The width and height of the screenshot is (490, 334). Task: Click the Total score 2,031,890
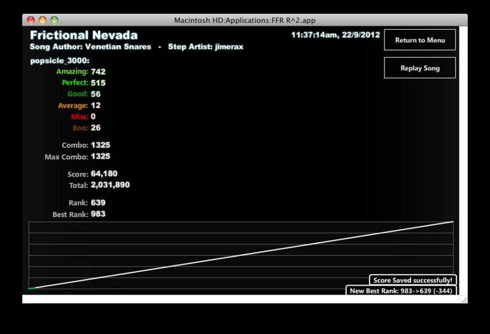click(110, 185)
